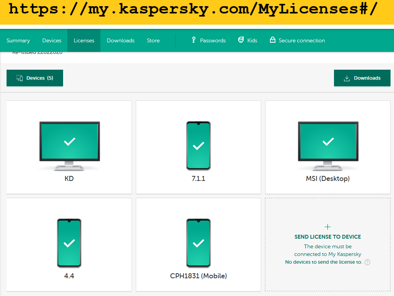This screenshot has height=296, width=394.
Task: Open Passwords section
Action: point(213,40)
